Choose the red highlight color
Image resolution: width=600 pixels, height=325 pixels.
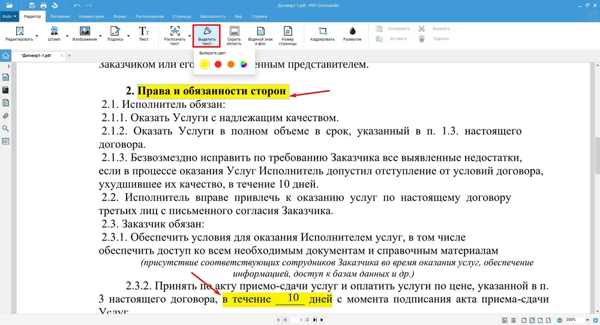218,64
